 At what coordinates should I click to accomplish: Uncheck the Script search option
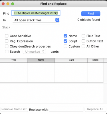pyautogui.click(x=65, y=41)
